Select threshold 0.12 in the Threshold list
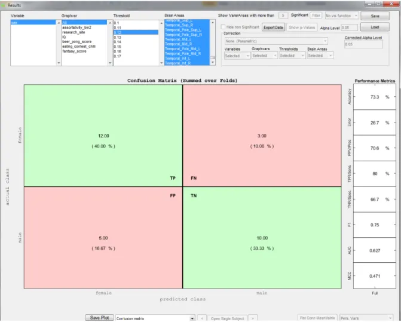Viewport: 401px width, 322px height. 136,32
